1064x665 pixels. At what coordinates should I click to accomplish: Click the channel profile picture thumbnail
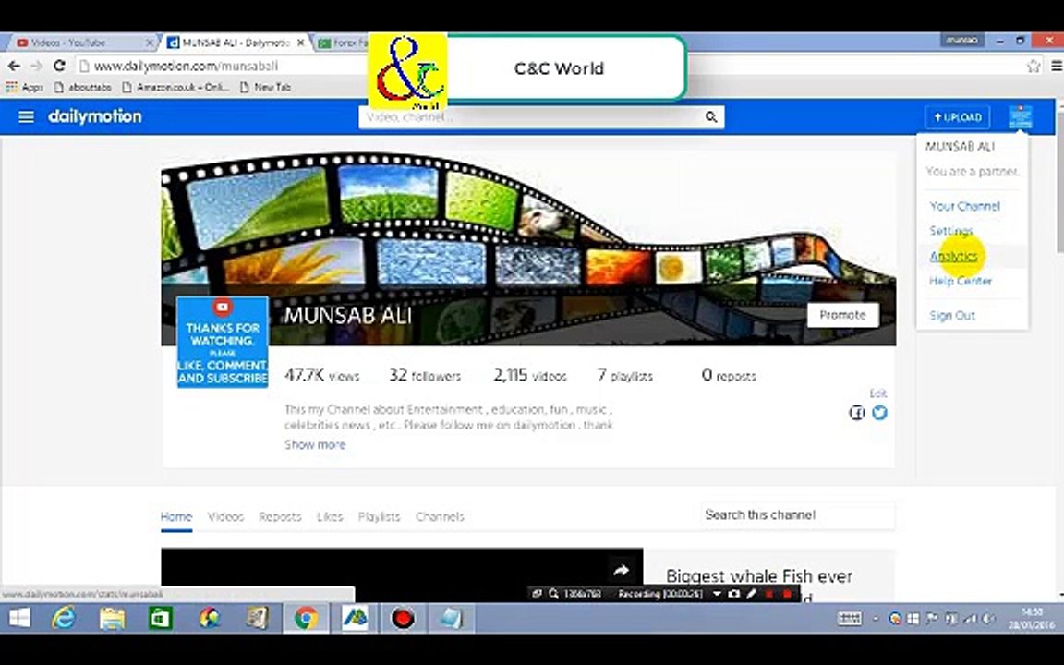coord(223,342)
